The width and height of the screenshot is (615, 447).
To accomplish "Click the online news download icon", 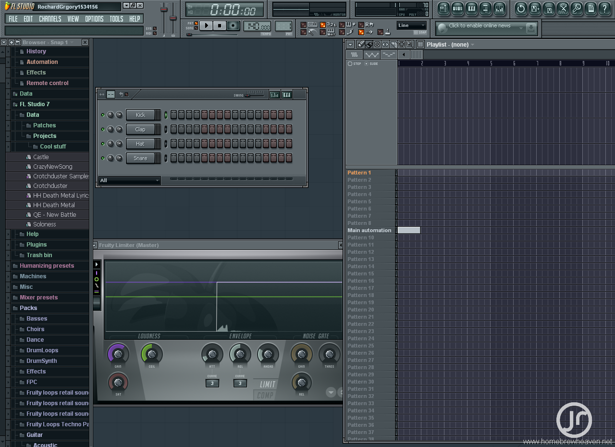I will click(531, 28).
